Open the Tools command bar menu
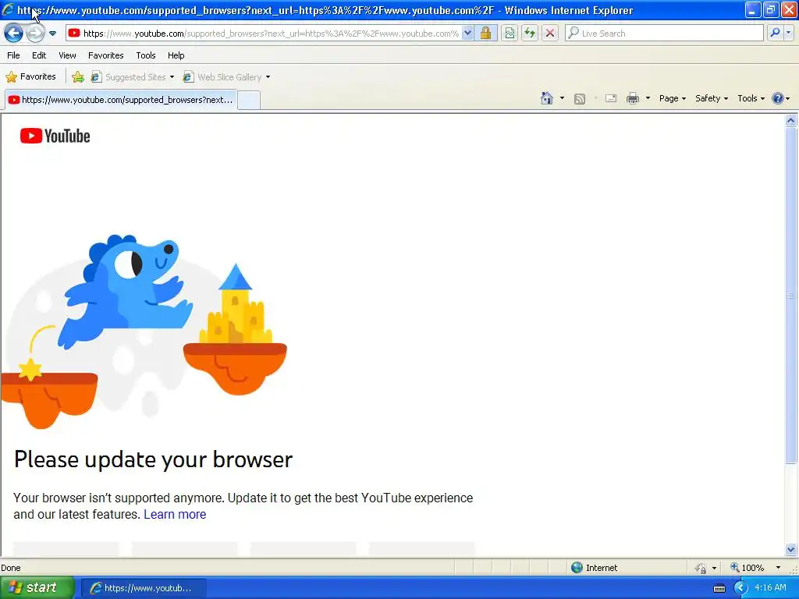The width and height of the screenshot is (799, 599). [751, 98]
